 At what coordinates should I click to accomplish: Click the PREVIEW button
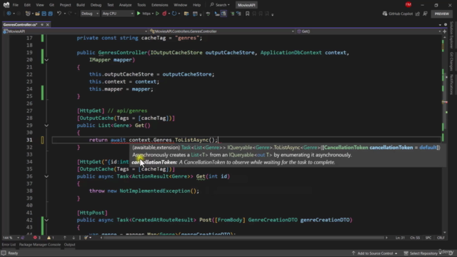click(x=442, y=14)
